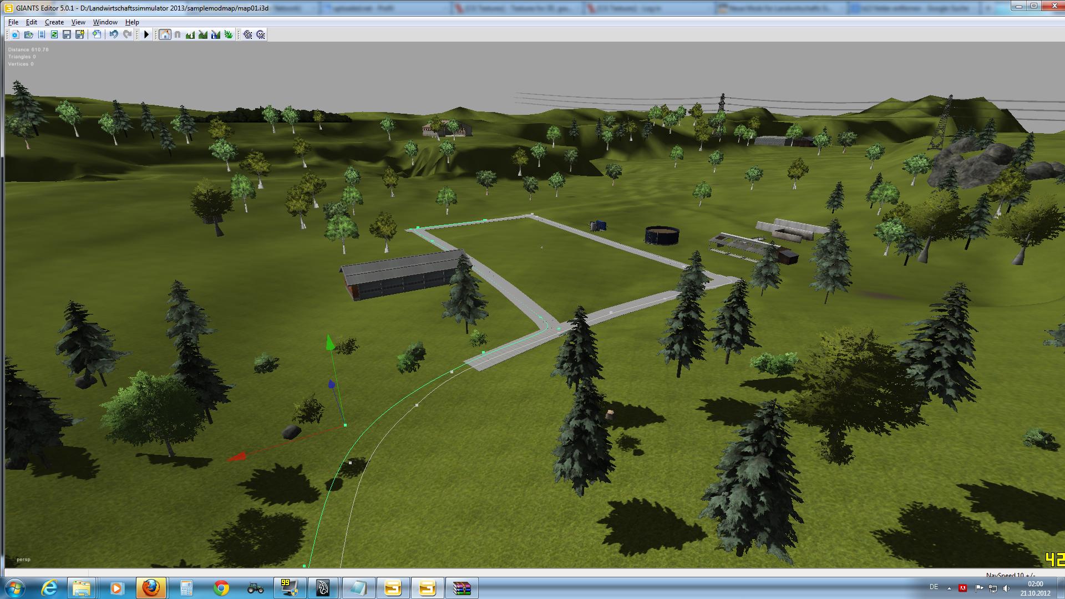
Task: Open the black feather icon in taskbar
Action: [323, 588]
